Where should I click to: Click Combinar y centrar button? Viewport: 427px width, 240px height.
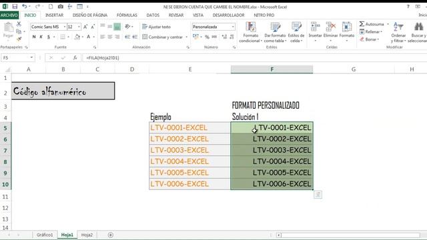(x=163, y=37)
